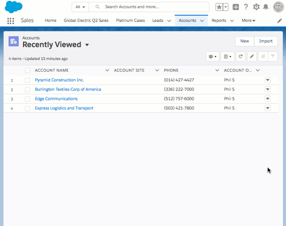Sort by the Phone column header
This screenshot has height=226, width=286.
(x=171, y=70)
